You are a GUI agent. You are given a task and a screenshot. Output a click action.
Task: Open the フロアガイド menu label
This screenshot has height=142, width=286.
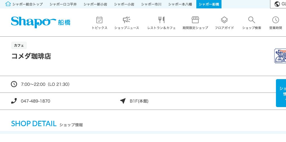click(224, 28)
